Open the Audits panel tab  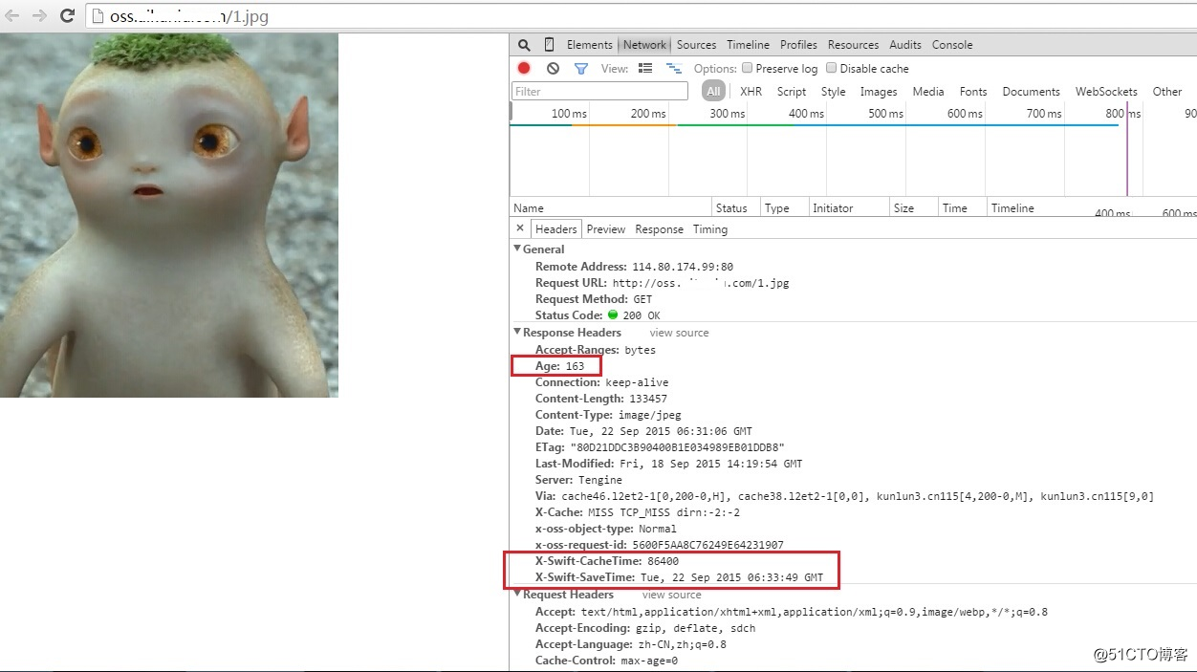pyautogui.click(x=905, y=45)
